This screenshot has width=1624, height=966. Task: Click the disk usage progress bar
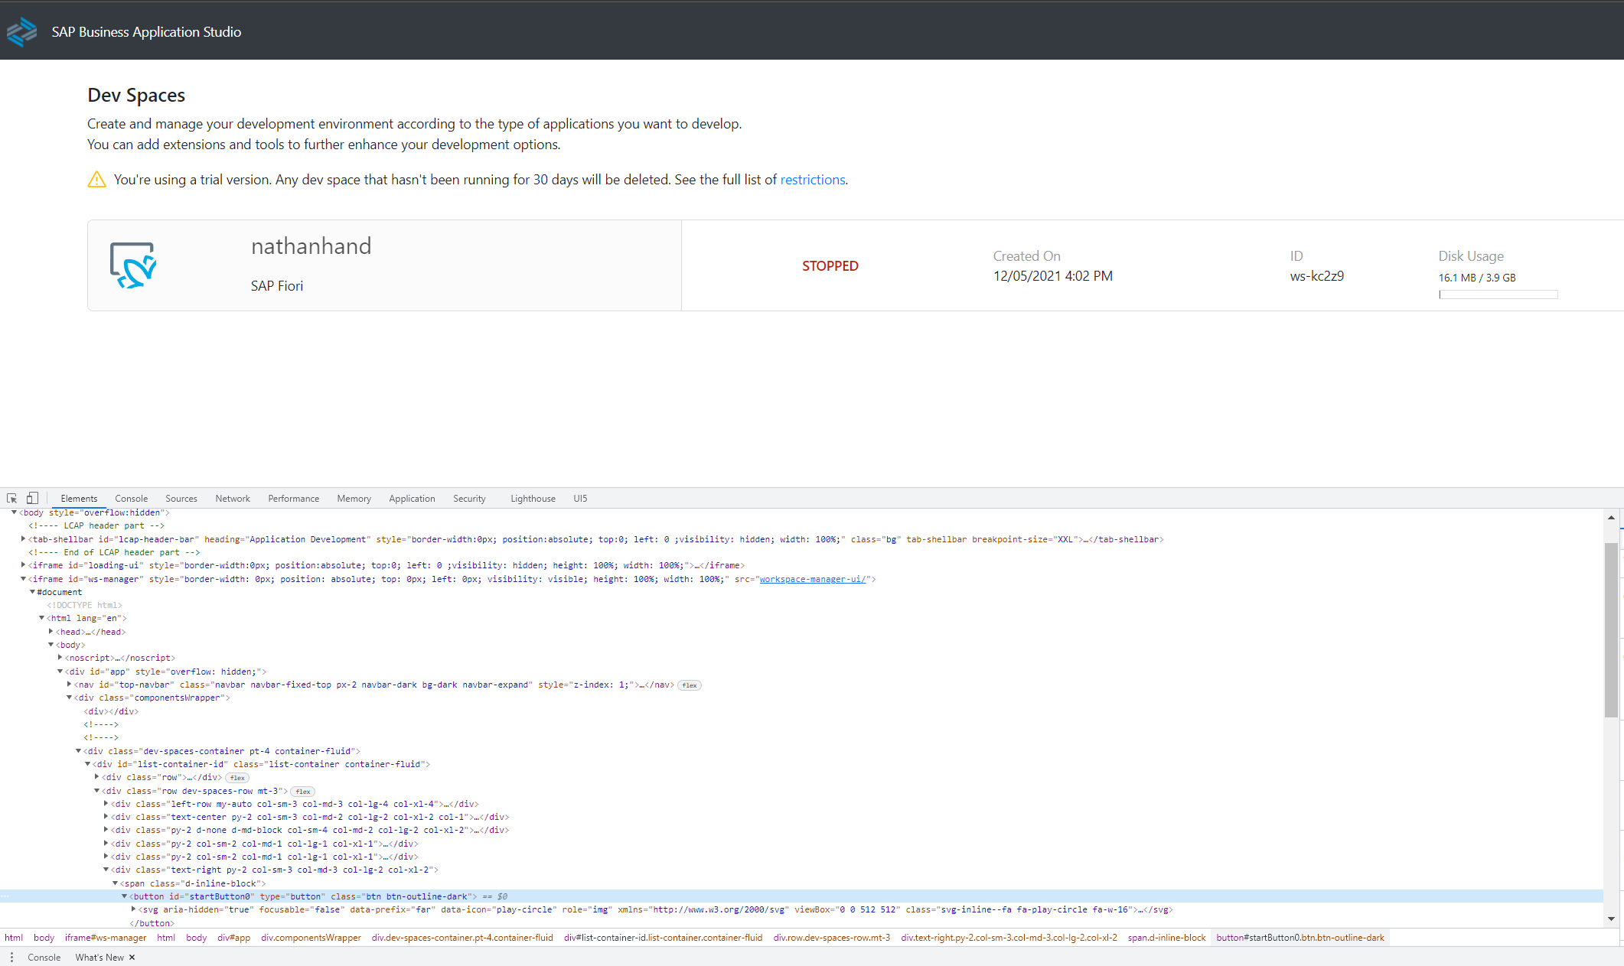coord(1498,294)
